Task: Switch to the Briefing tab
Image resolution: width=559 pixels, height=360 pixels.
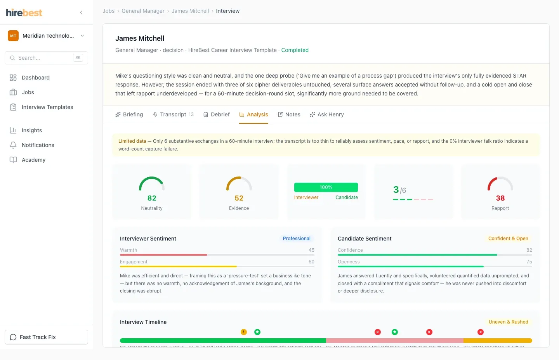Action: click(129, 114)
